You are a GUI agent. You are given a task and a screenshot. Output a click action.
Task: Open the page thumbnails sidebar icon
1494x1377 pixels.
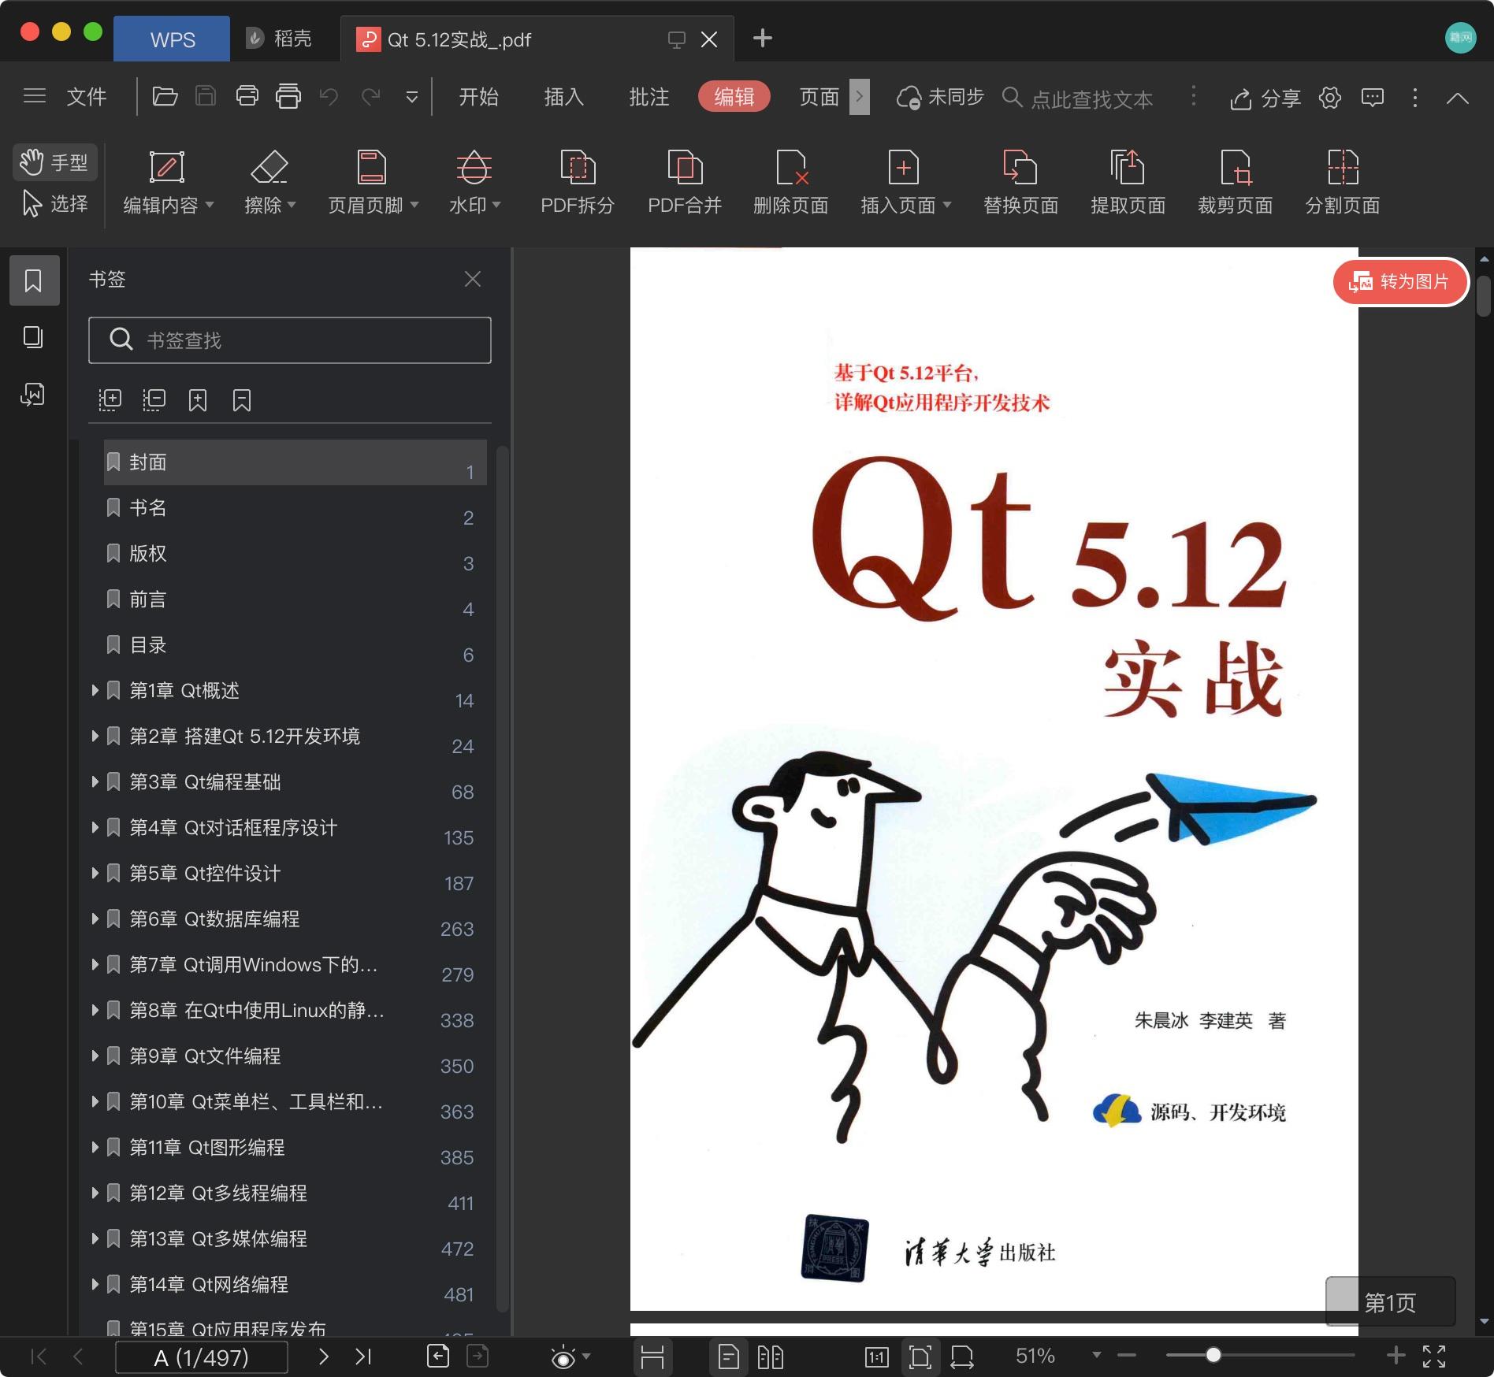pyautogui.click(x=33, y=337)
